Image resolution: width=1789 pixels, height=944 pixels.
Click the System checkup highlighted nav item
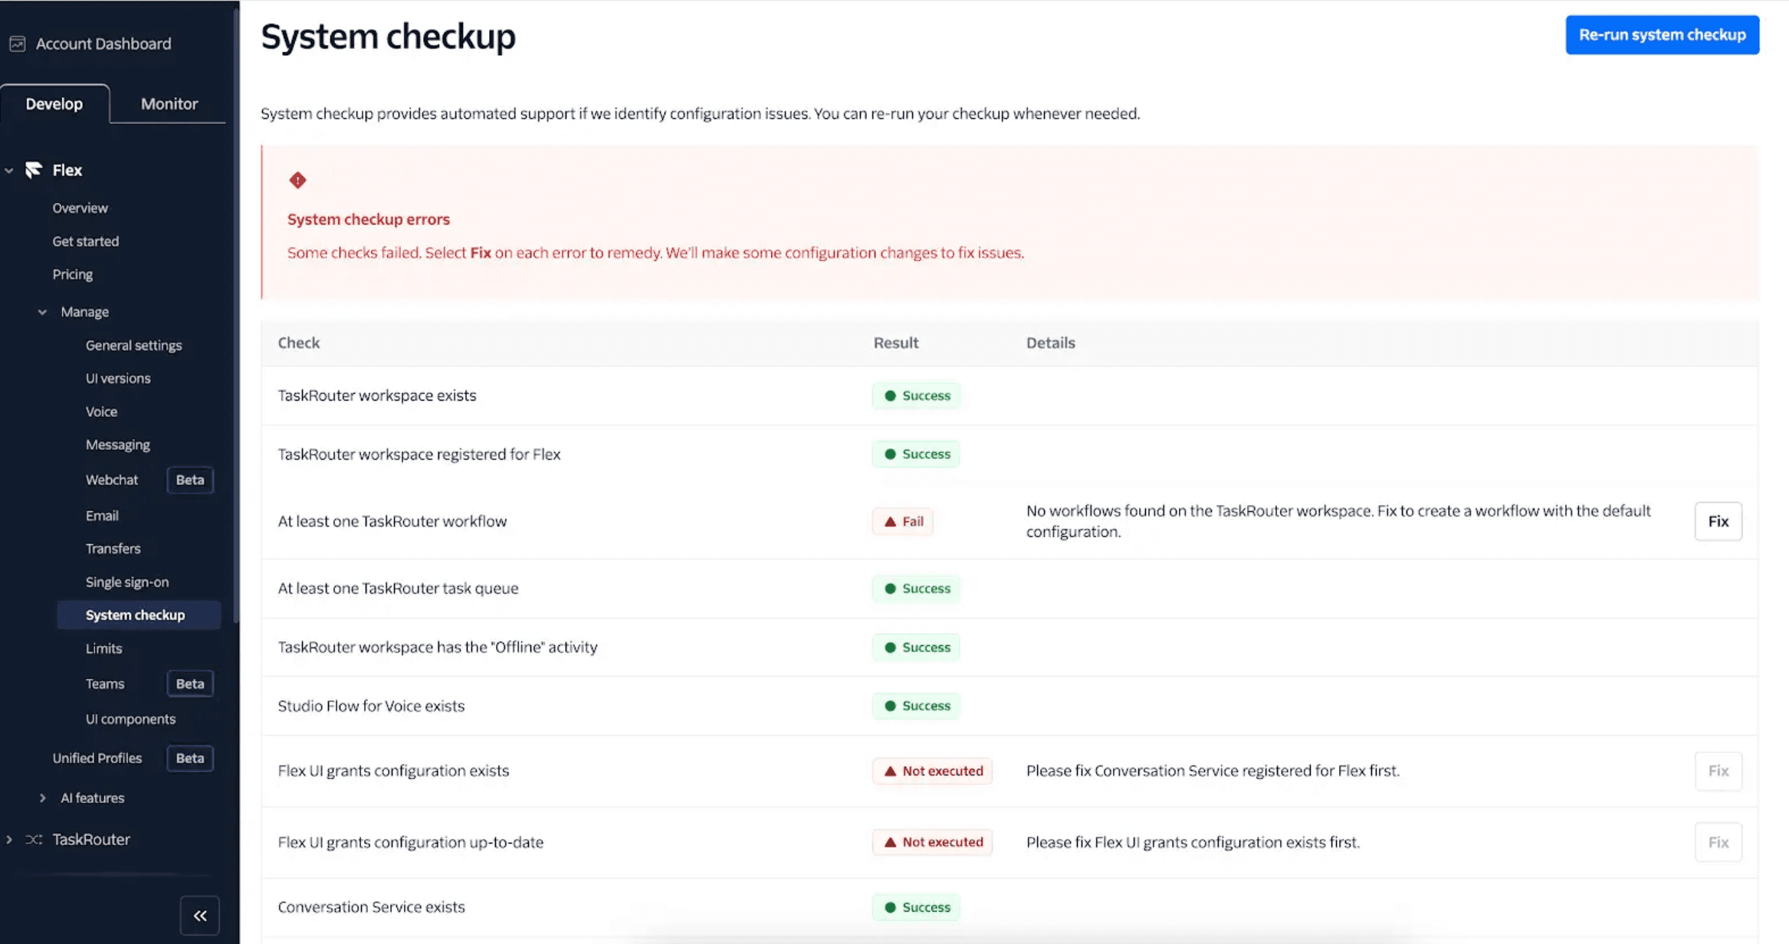point(135,615)
